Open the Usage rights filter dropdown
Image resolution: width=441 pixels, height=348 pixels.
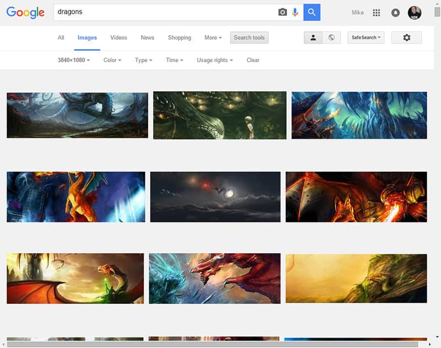215,60
